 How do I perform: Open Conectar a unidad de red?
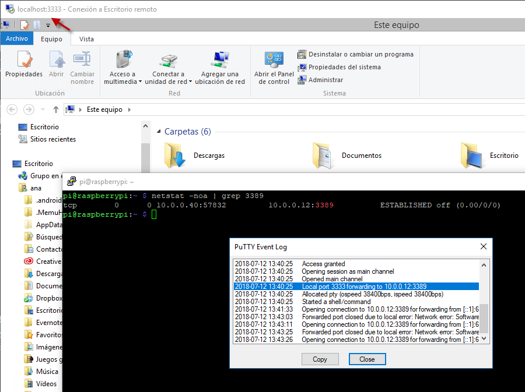click(168, 68)
